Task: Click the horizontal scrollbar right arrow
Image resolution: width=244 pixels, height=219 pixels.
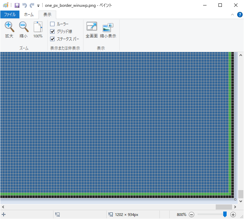Action: (235, 207)
